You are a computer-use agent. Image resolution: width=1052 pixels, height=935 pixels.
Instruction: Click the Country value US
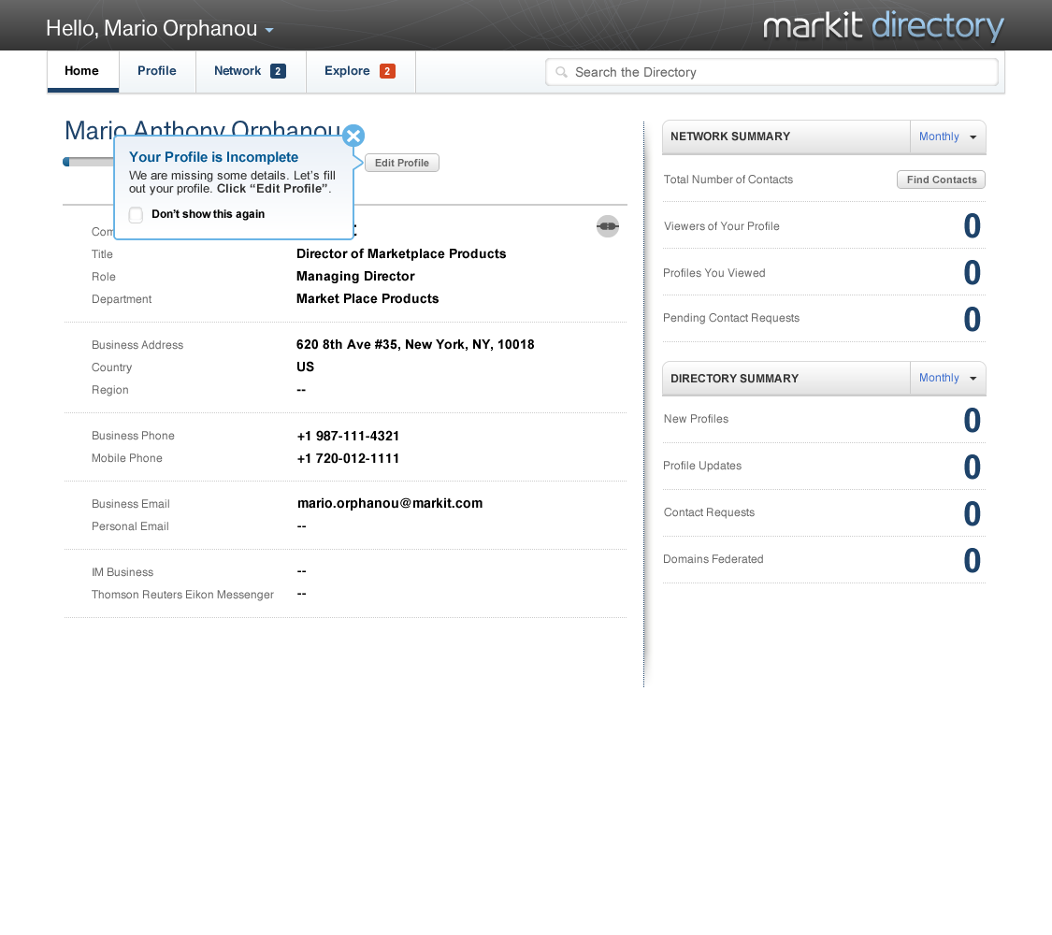point(305,367)
